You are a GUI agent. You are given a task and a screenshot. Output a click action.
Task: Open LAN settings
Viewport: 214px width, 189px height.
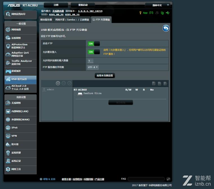pos(21,111)
